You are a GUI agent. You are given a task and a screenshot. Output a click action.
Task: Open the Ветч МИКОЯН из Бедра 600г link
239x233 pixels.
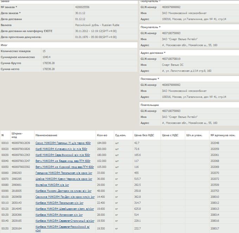pos(63,161)
